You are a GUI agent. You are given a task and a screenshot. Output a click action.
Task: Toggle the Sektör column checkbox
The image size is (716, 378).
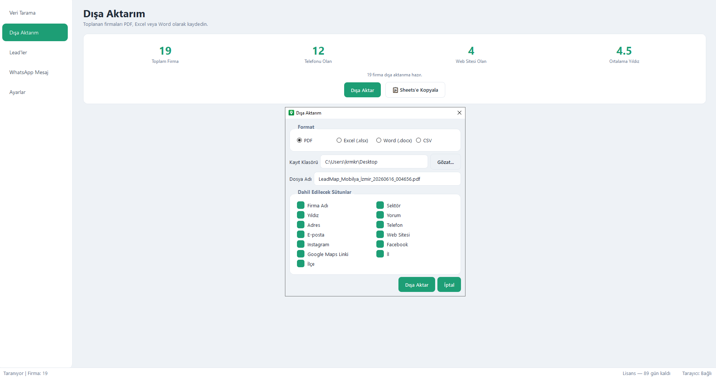coord(380,205)
